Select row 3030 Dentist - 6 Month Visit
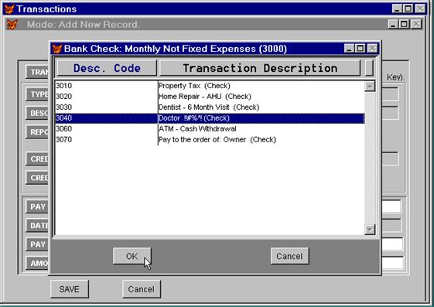 pyautogui.click(x=210, y=107)
